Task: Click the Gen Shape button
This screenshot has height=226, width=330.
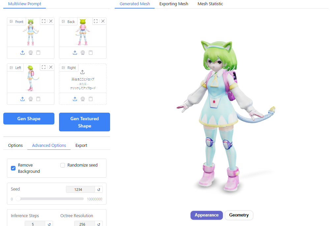Action: coord(29,119)
